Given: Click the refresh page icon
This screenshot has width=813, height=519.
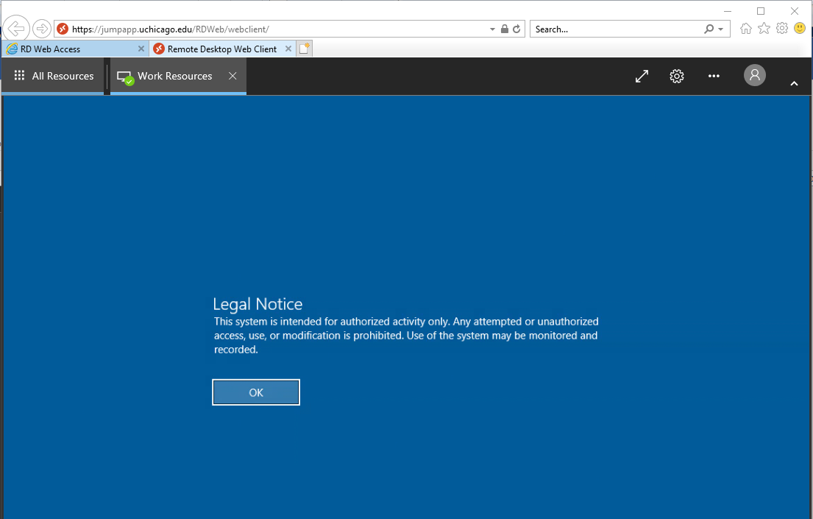Looking at the screenshot, I should (517, 29).
